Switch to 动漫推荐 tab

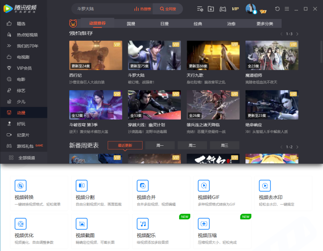[x=97, y=23]
